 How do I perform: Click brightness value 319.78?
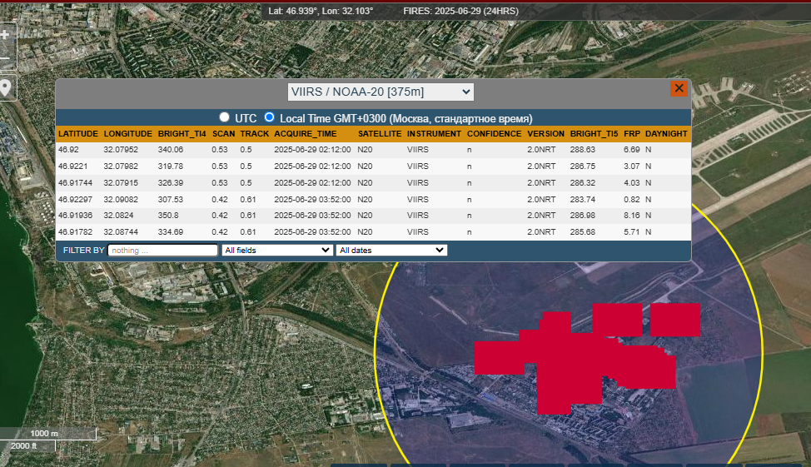click(171, 166)
